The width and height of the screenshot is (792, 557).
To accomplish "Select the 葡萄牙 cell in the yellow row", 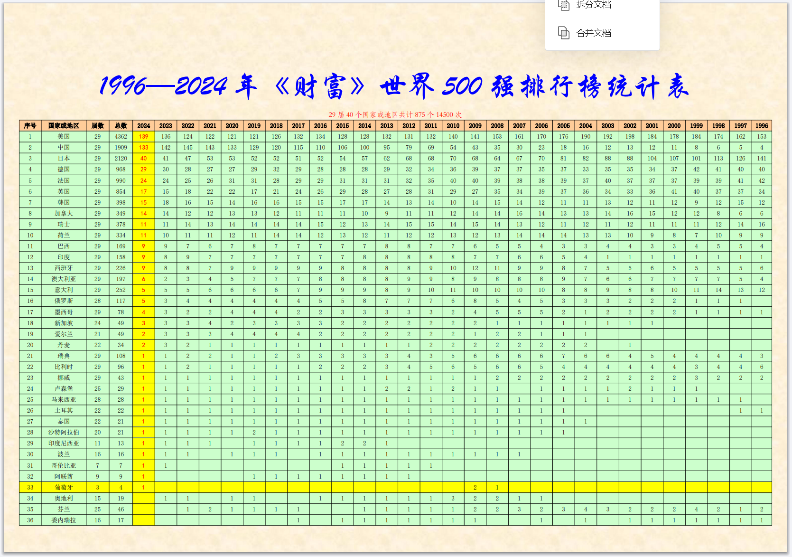I will 64,487.
